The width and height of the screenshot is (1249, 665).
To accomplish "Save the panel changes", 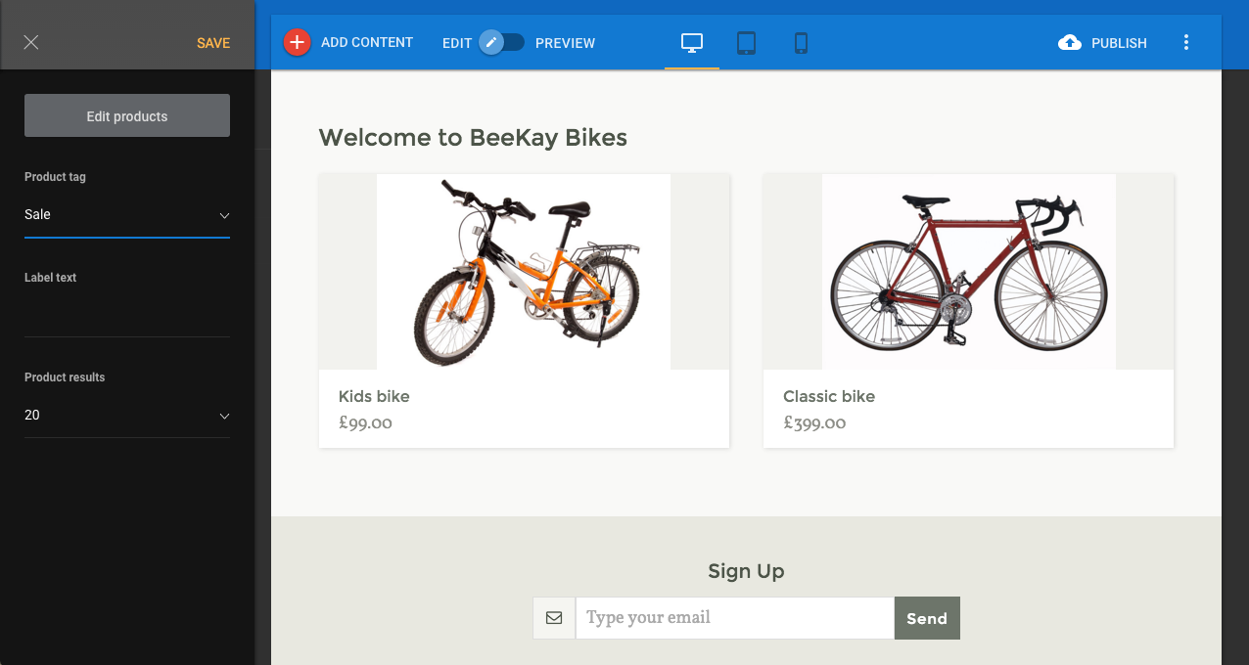I will tap(213, 43).
